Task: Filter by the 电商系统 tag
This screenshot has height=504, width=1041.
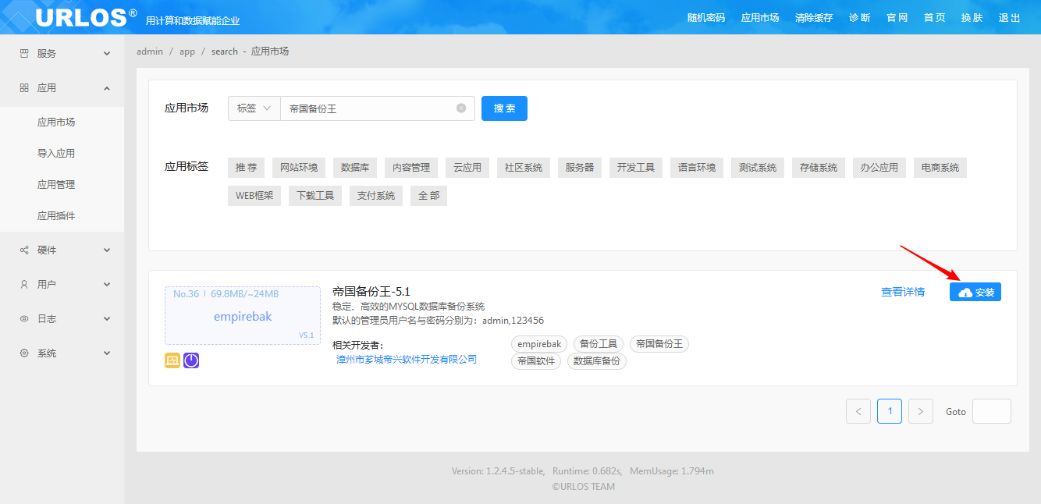Action: point(940,168)
